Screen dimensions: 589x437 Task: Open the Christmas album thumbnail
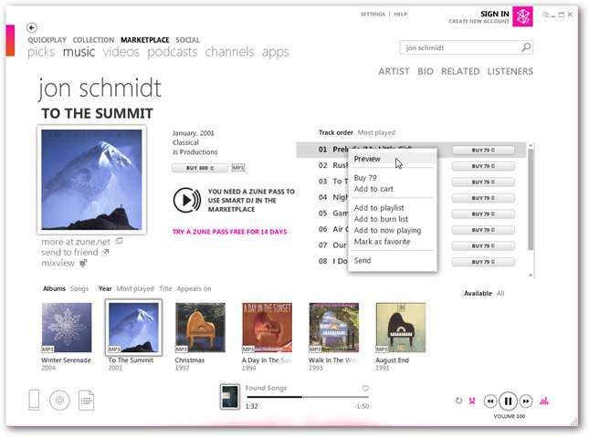click(200, 328)
